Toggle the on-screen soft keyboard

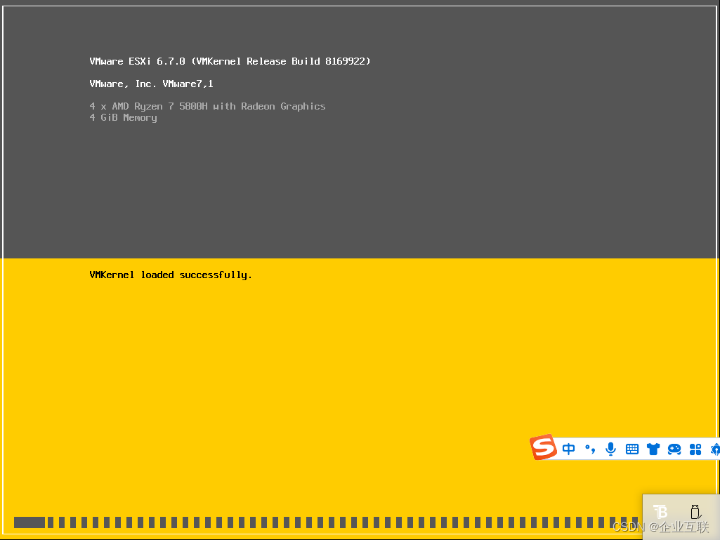coord(631,449)
